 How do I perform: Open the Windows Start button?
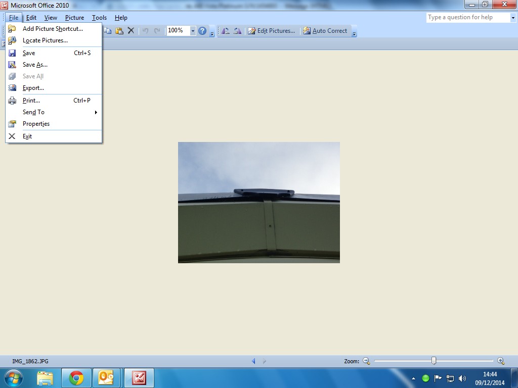tap(14, 378)
